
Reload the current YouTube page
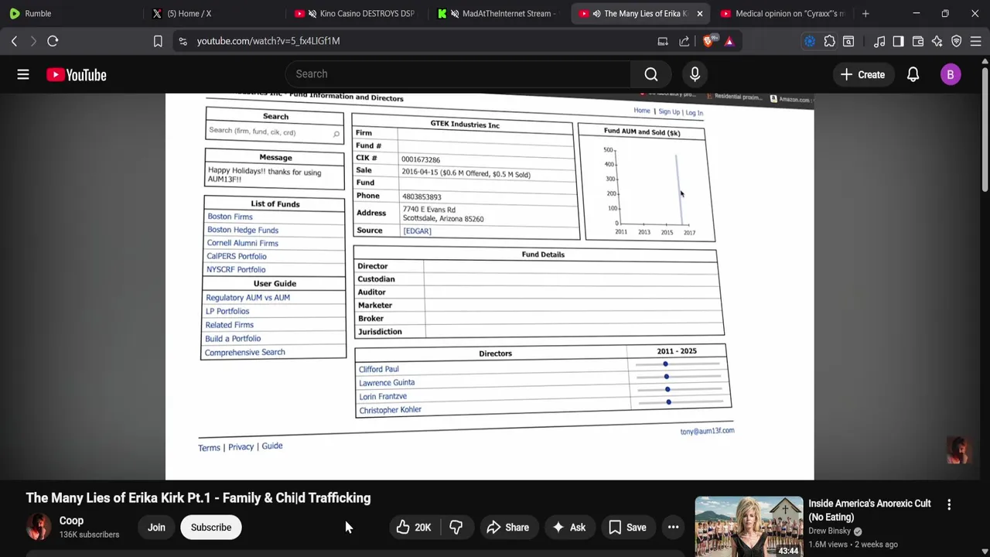(x=53, y=41)
